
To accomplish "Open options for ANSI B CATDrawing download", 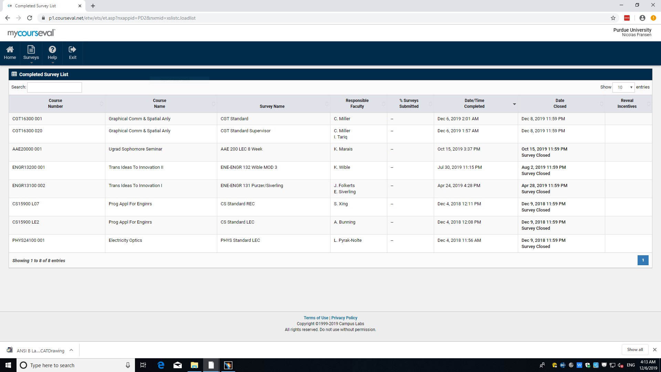I will click(71, 350).
